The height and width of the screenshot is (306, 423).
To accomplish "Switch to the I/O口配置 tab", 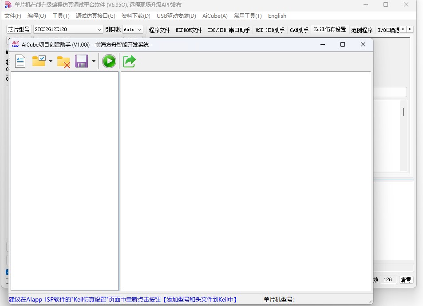I will [388, 30].
